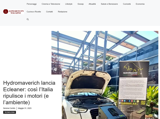Open the Personaggi menu item

pyautogui.click(x=32, y=4)
